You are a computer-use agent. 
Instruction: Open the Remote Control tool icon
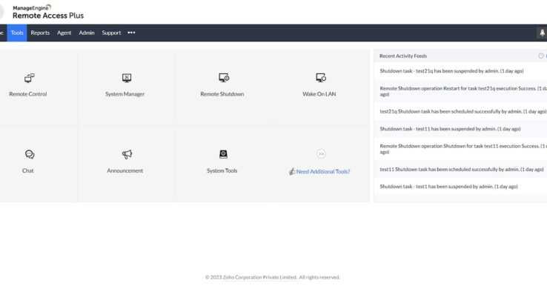coord(30,78)
